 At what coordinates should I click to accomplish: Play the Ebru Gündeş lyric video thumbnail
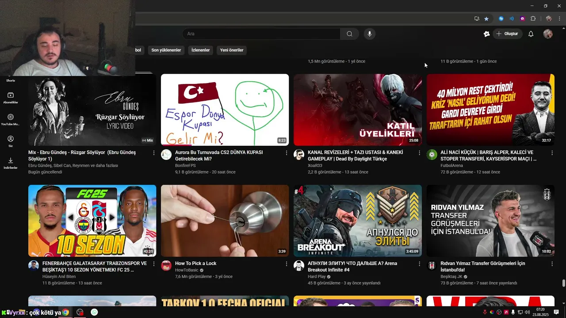[92, 110]
